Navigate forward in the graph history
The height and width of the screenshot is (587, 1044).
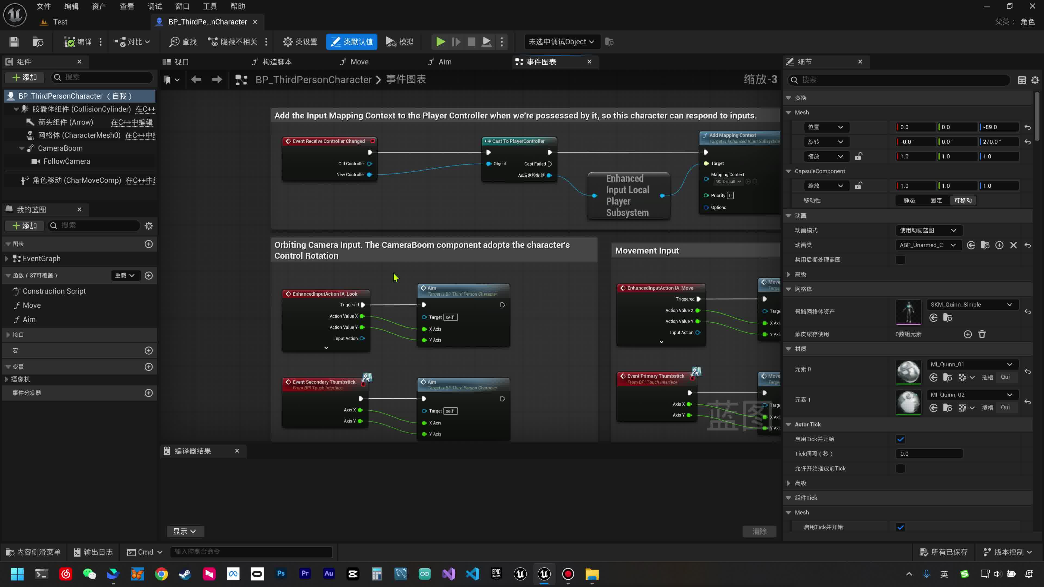click(x=217, y=79)
